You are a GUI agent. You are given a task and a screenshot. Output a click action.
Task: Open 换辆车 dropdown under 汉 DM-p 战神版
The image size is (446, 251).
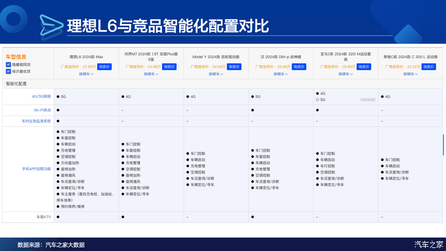point(281,74)
